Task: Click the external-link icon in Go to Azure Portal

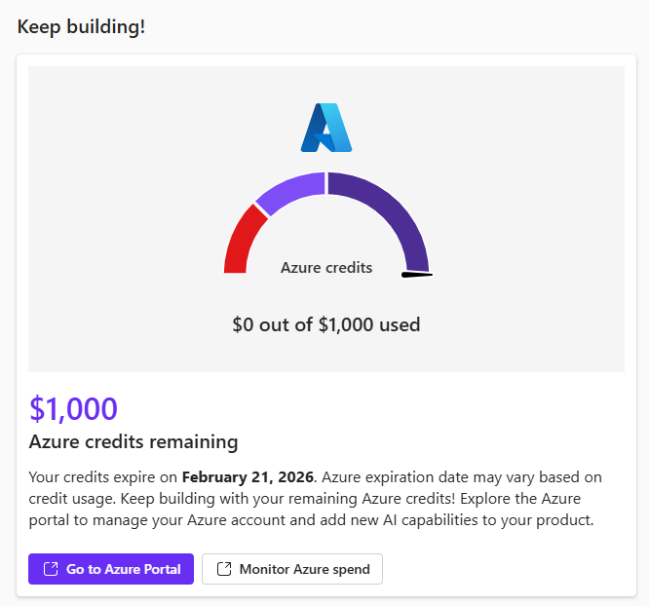Action: [47, 569]
